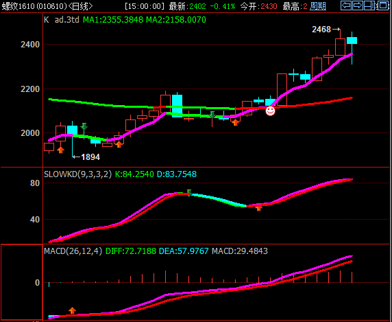Viewport: 392px width, 322px height.
Task: Select the candlestick marked with the 2468 high
Action: pos(340,47)
